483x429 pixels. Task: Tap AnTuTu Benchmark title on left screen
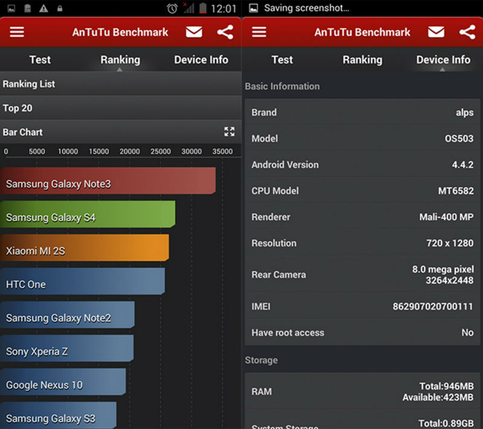[120, 32]
